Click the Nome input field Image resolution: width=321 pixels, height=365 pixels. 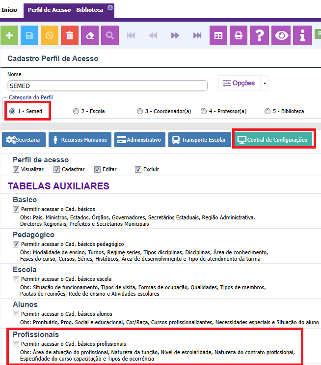coord(108,86)
